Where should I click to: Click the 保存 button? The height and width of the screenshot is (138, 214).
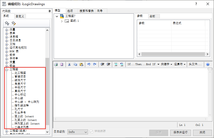point(159,133)
